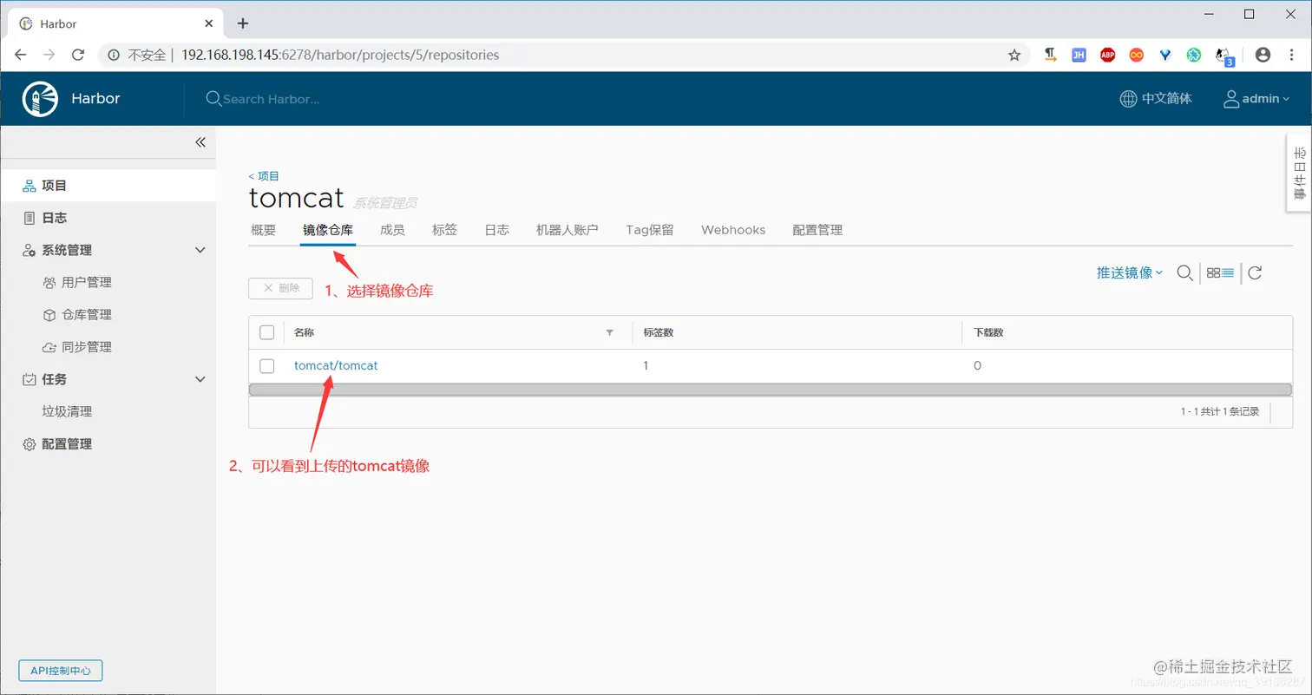Click the '1 - 1 共计 1 条记录' text

click(x=1220, y=411)
